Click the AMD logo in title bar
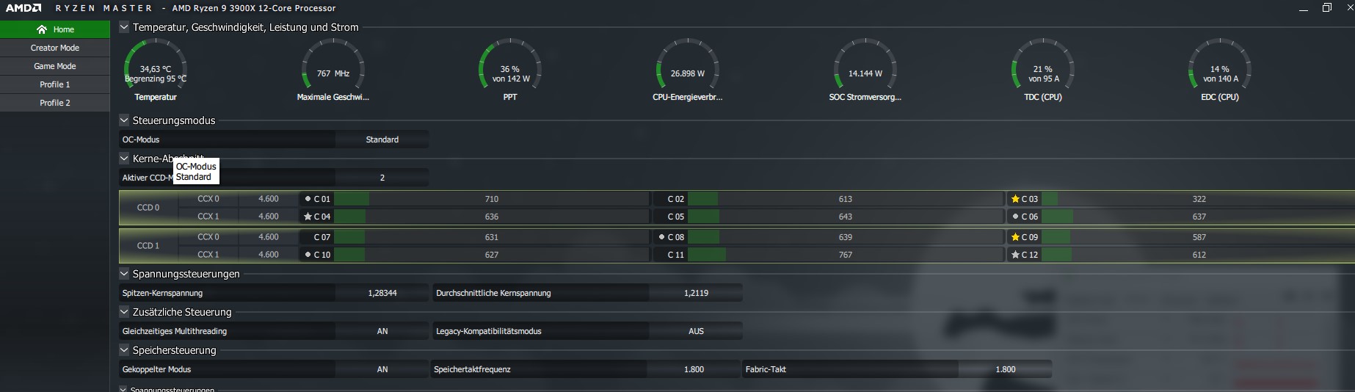Screen dimensions: 1355x392 pos(23,8)
